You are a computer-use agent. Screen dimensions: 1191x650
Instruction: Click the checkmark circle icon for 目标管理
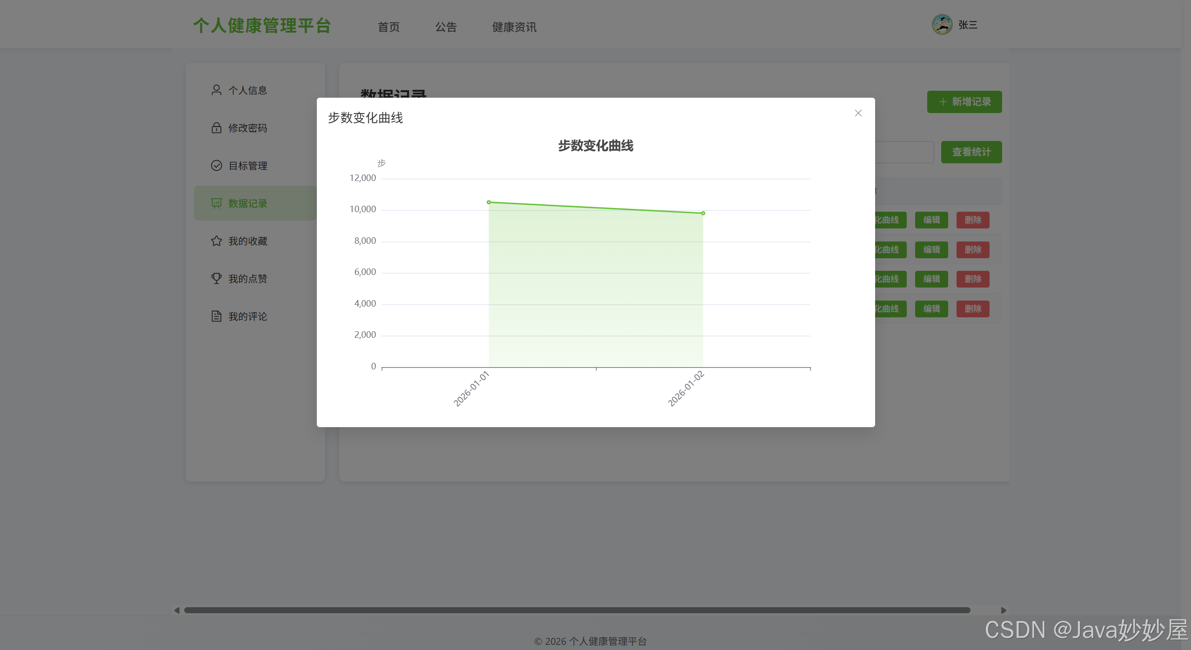point(216,166)
